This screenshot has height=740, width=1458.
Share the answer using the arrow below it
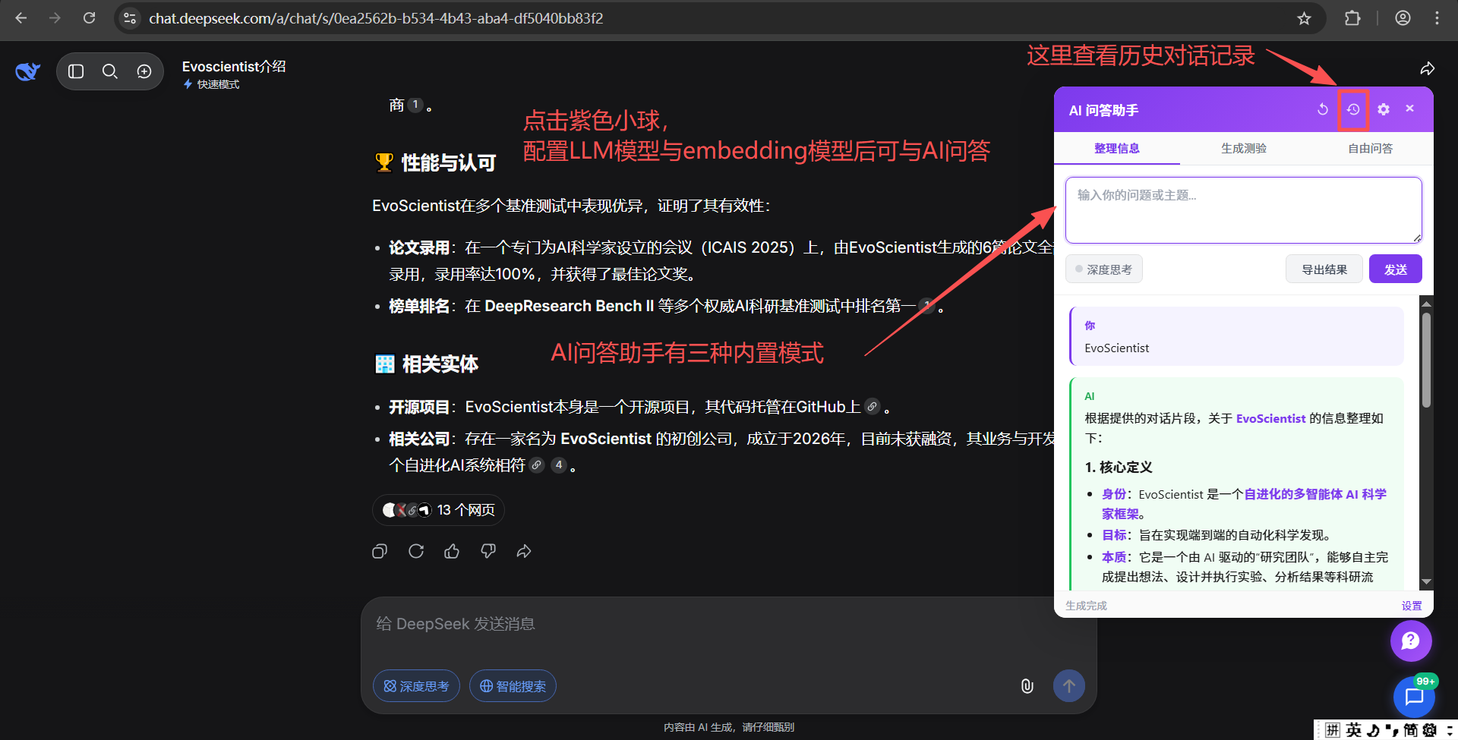click(x=524, y=551)
